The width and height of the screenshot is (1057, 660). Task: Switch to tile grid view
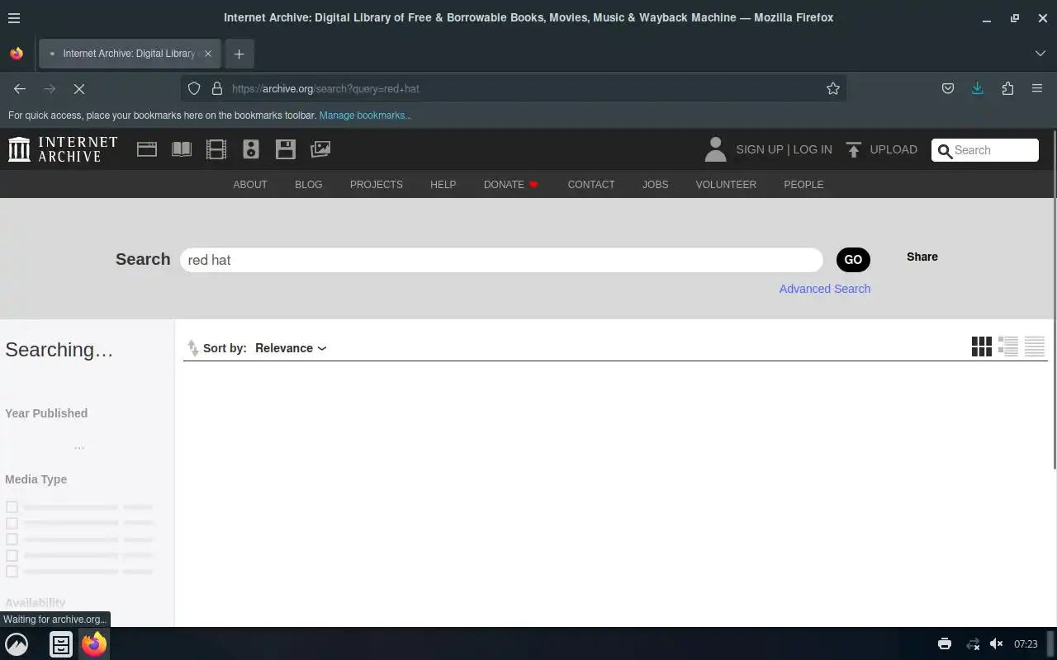pos(982,346)
